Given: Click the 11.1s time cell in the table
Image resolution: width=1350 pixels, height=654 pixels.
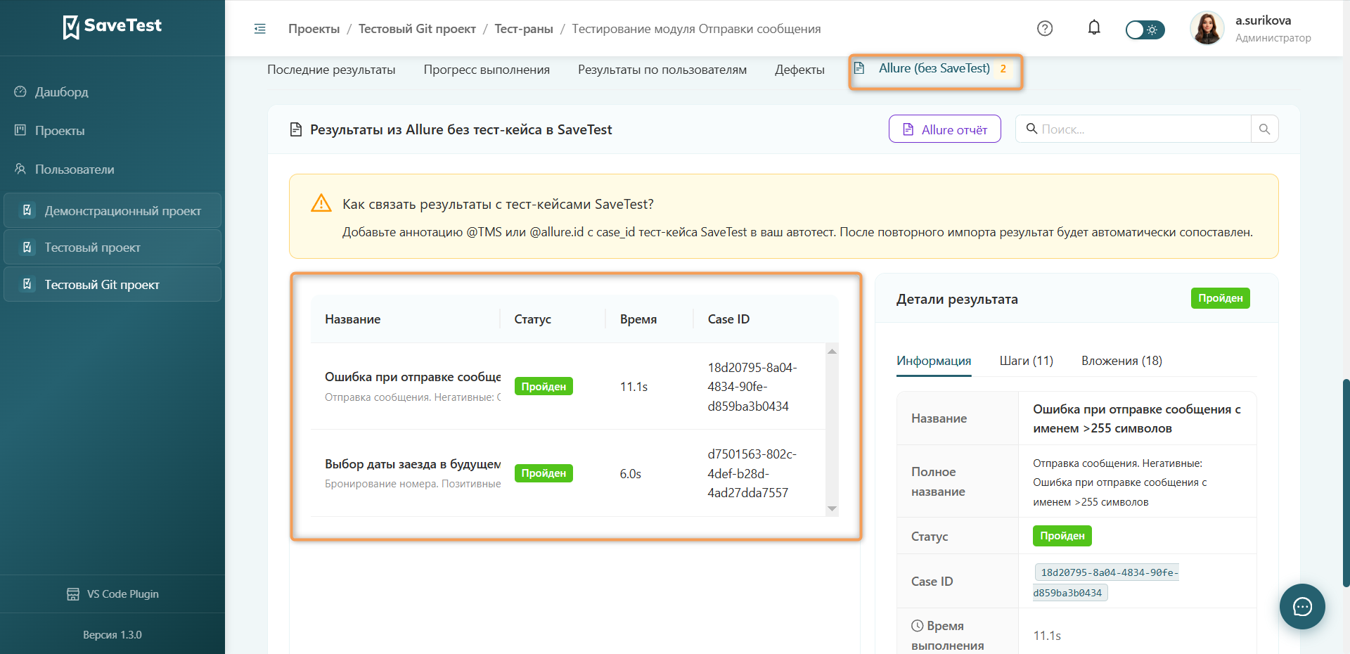Looking at the screenshot, I should [x=634, y=387].
